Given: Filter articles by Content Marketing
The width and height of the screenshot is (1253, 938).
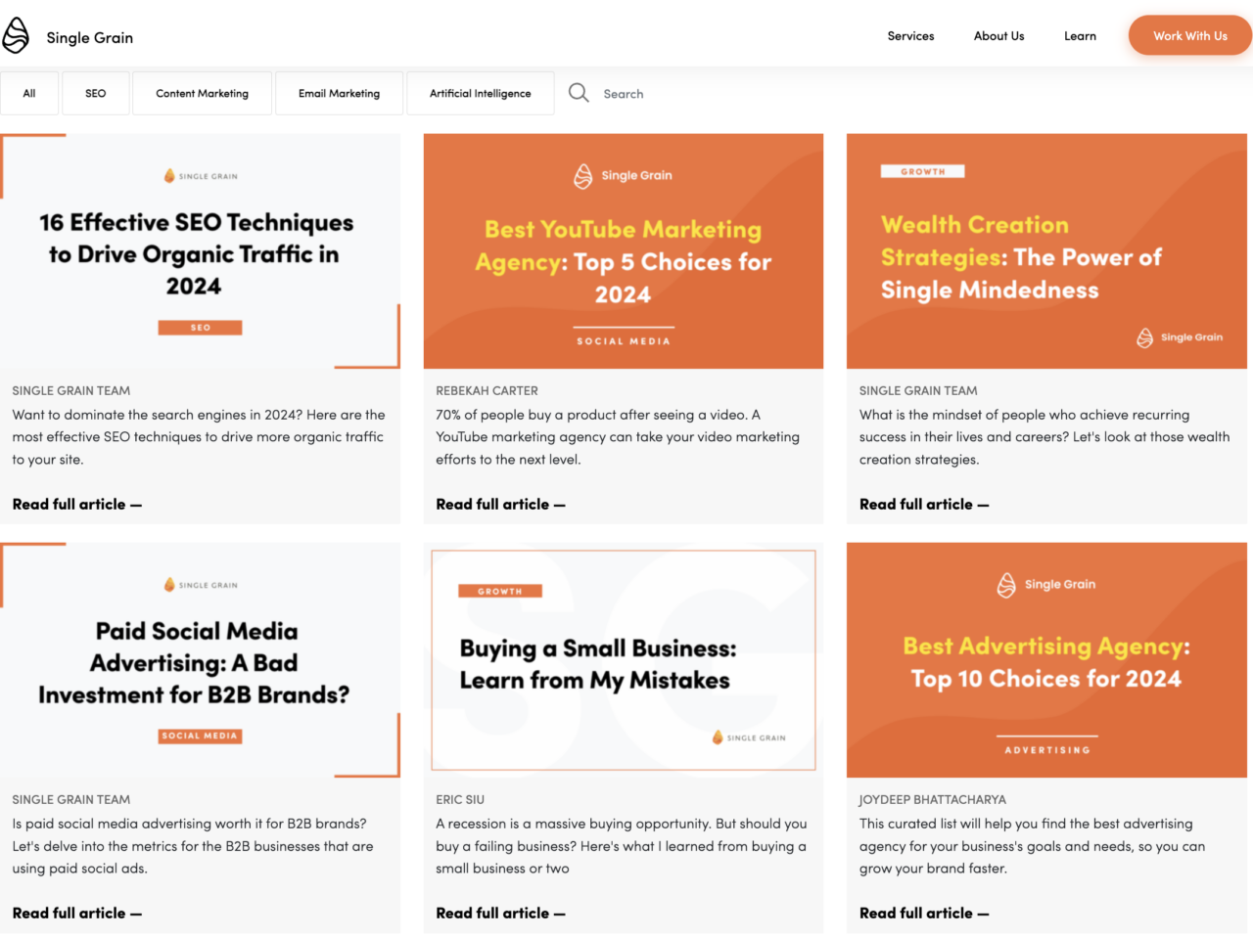Looking at the screenshot, I should pos(203,94).
